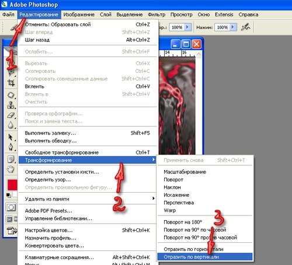
Task: Choose Перспектива in transform submenu
Action: tap(205, 203)
